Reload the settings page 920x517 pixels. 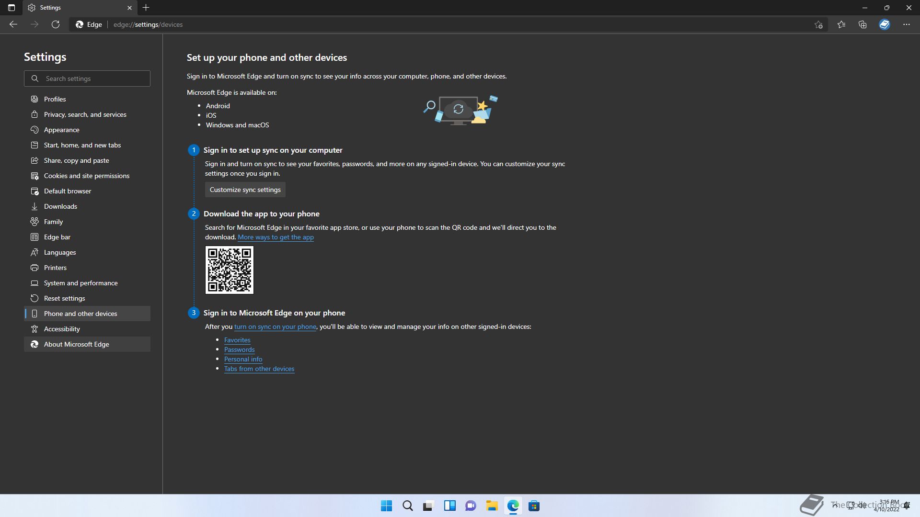pos(56,24)
